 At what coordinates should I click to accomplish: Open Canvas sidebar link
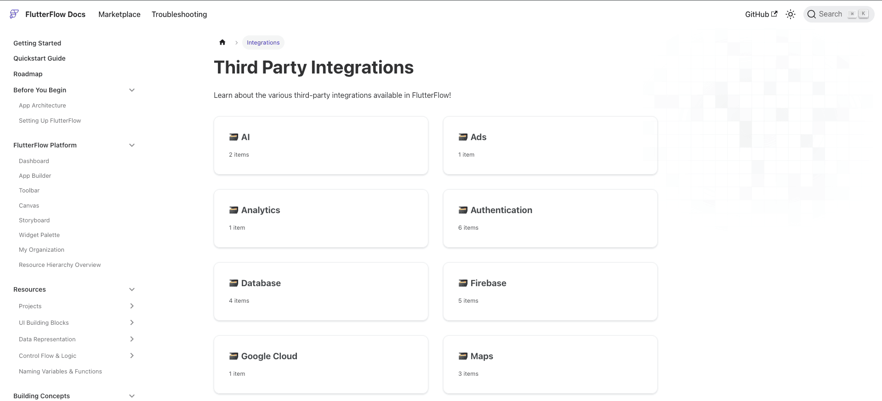pyautogui.click(x=29, y=205)
